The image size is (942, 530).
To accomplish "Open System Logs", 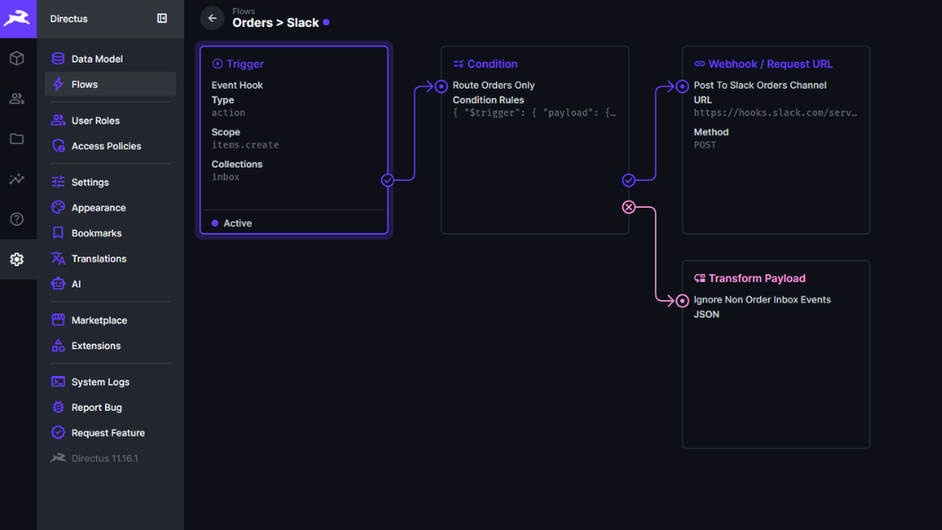I will click(110, 381).
